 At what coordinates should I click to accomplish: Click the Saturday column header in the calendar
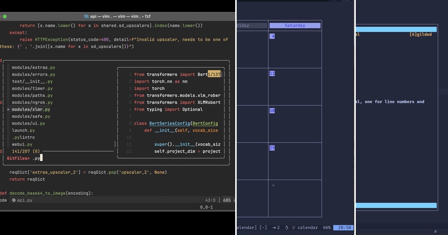[x=295, y=25]
